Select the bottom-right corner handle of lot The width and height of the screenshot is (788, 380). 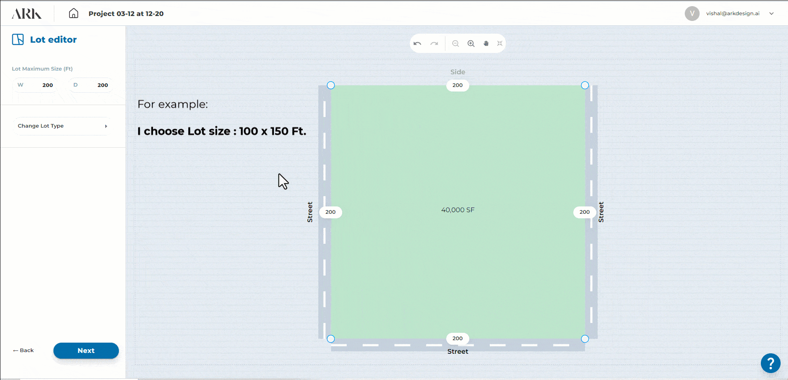point(585,339)
